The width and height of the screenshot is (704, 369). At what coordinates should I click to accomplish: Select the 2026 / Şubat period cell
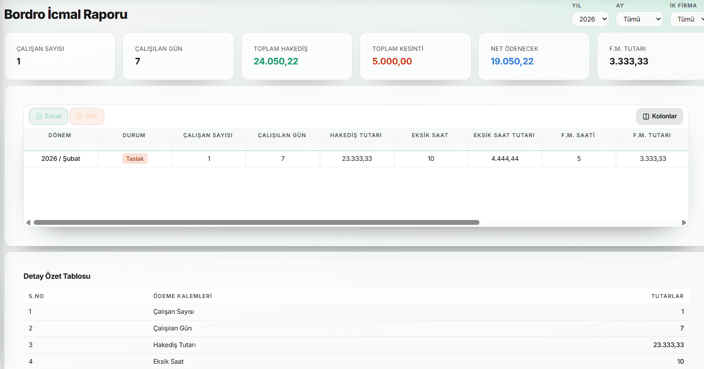[x=61, y=159]
